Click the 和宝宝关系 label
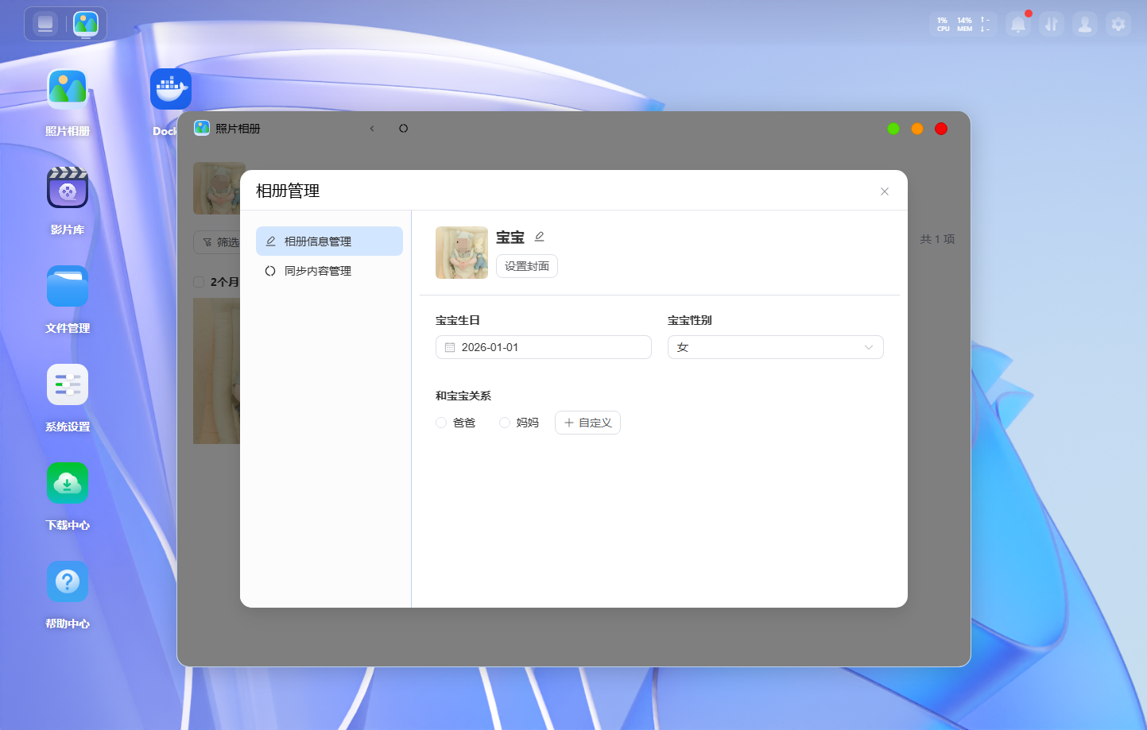 463,396
